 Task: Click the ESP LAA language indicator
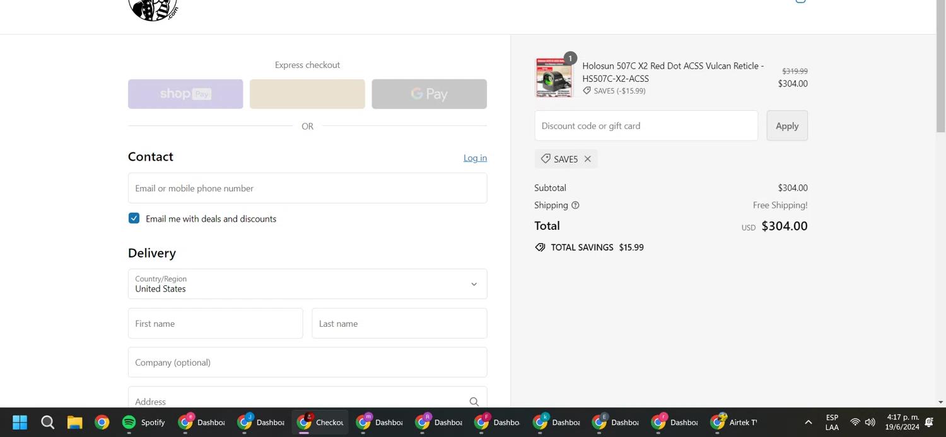(x=832, y=422)
